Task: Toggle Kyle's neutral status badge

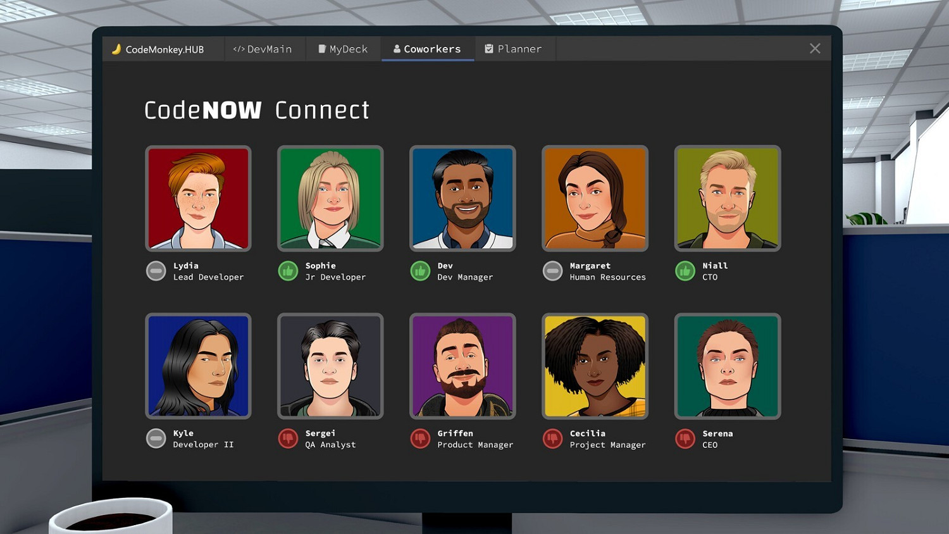Action: 156,438
